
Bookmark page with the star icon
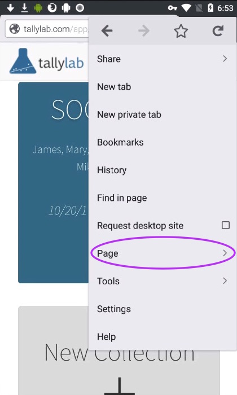coord(181,31)
